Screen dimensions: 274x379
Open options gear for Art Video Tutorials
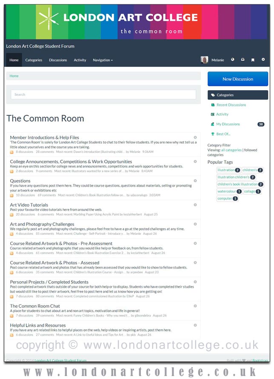195,205
